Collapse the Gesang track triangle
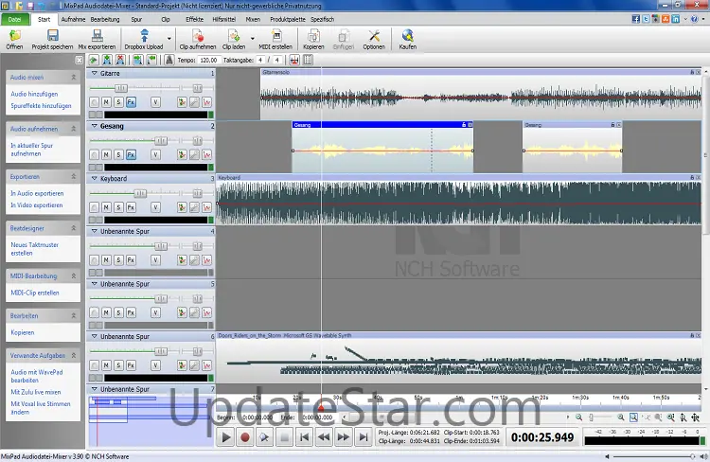Screen dimensions: 710x462 click(94, 126)
